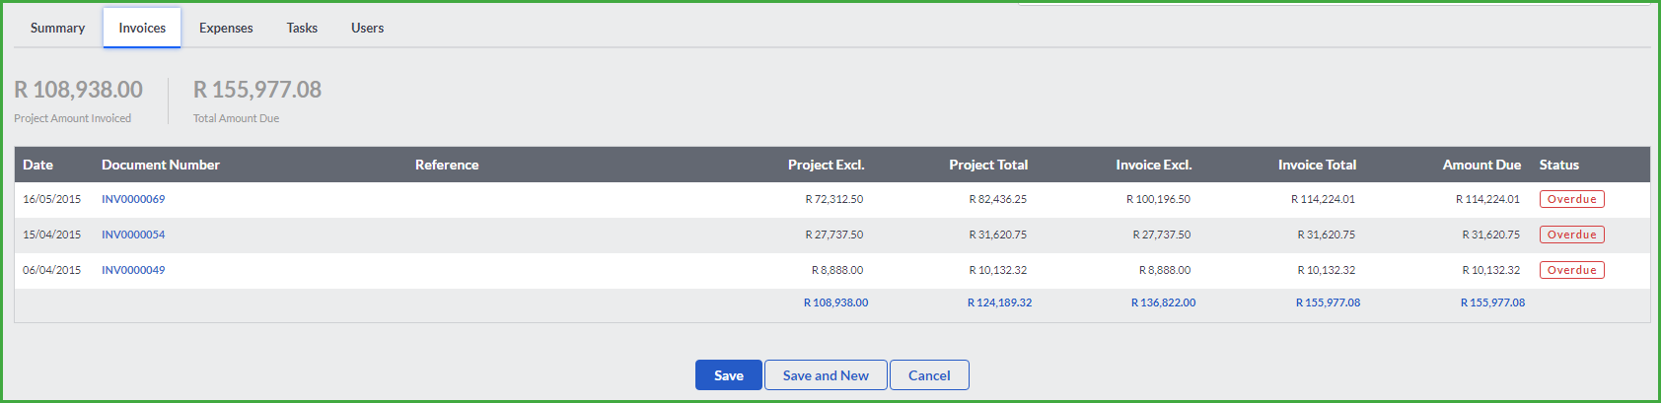Click Overdue badge for INV0000049
Viewport: 1661px width, 403px height.
pos(1572,270)
